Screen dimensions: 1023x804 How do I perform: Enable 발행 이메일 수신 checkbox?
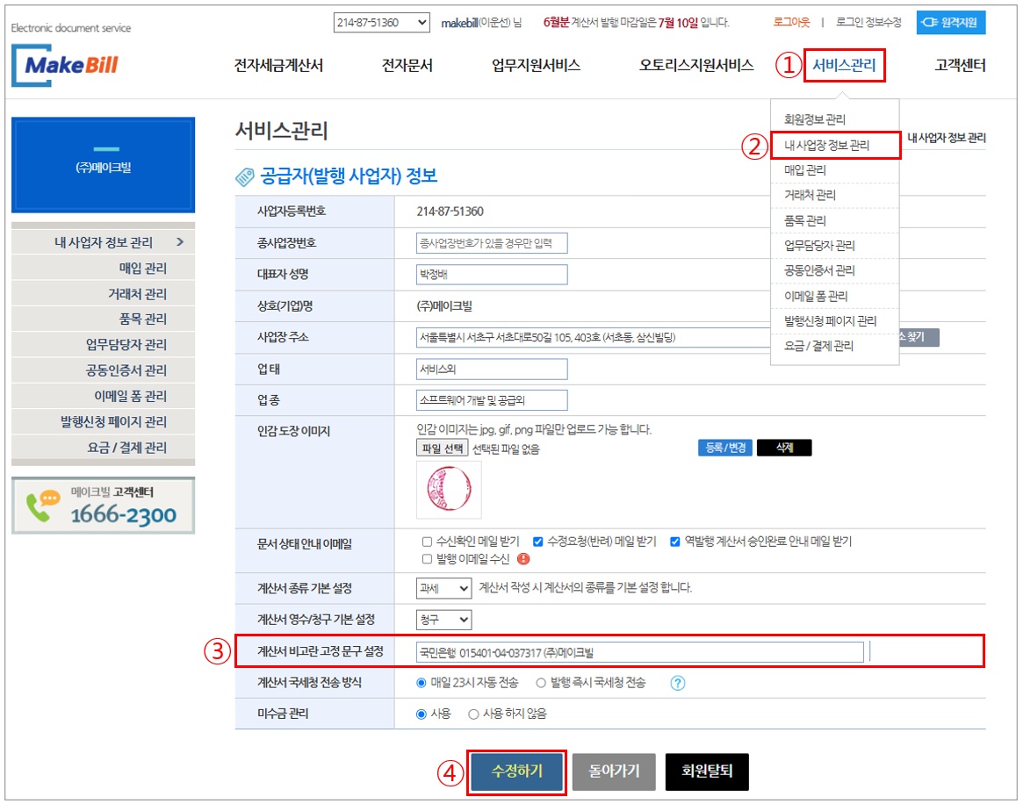[427, 559]
